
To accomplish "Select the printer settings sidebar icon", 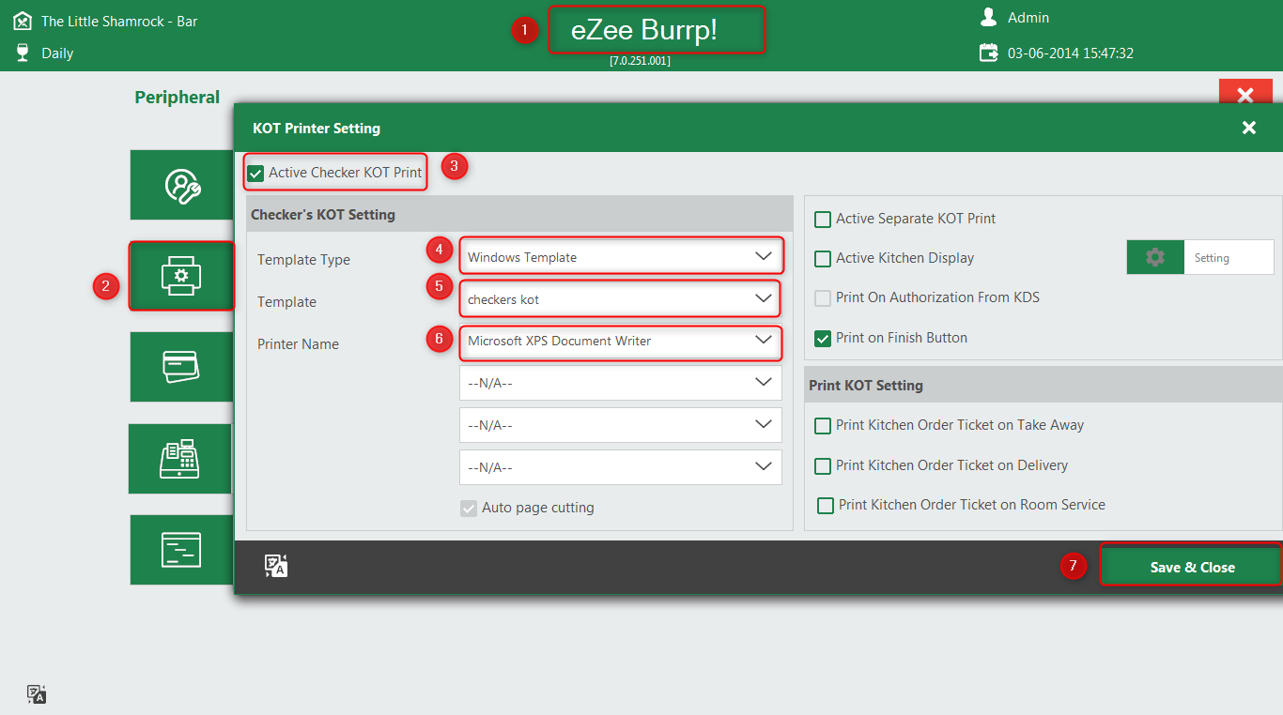I will (x=181, y=276).
